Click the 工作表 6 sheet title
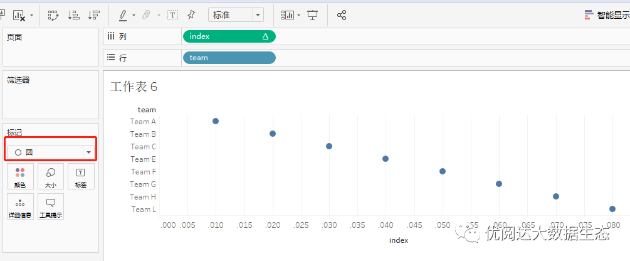The width and height of the screenshot is (630, 261). (x=134, y=87)
